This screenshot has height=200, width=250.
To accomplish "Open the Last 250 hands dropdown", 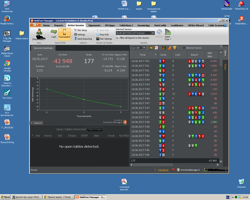I will point(144,48).
